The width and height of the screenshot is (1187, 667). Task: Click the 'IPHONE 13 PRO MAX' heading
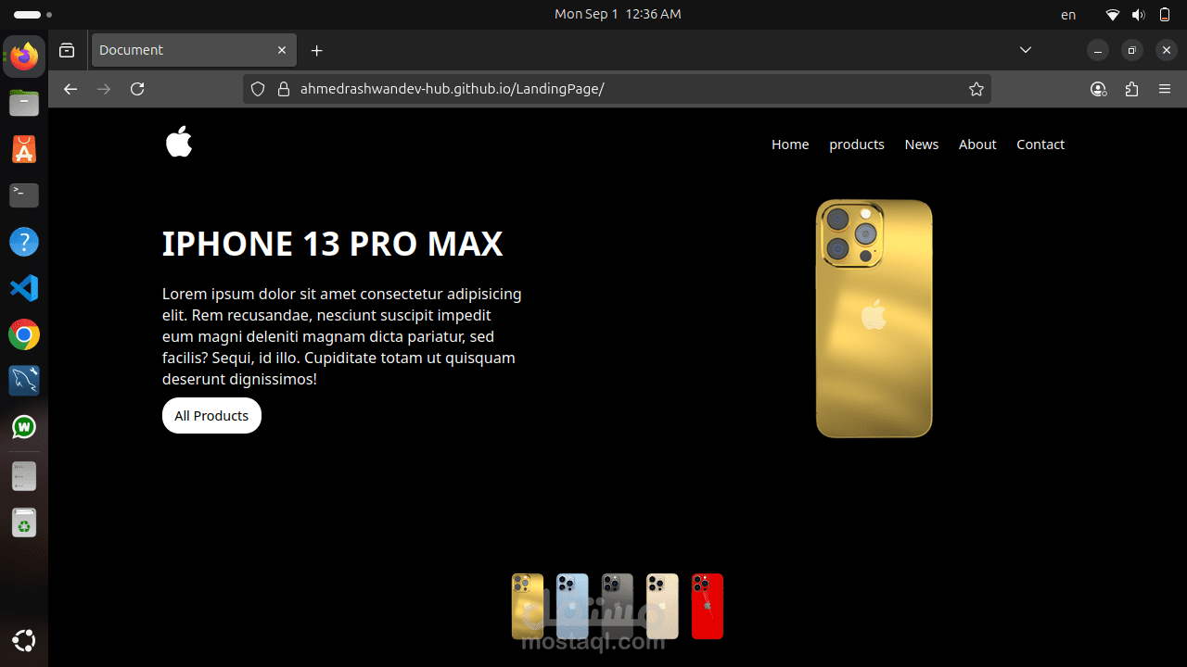[333, 244]
